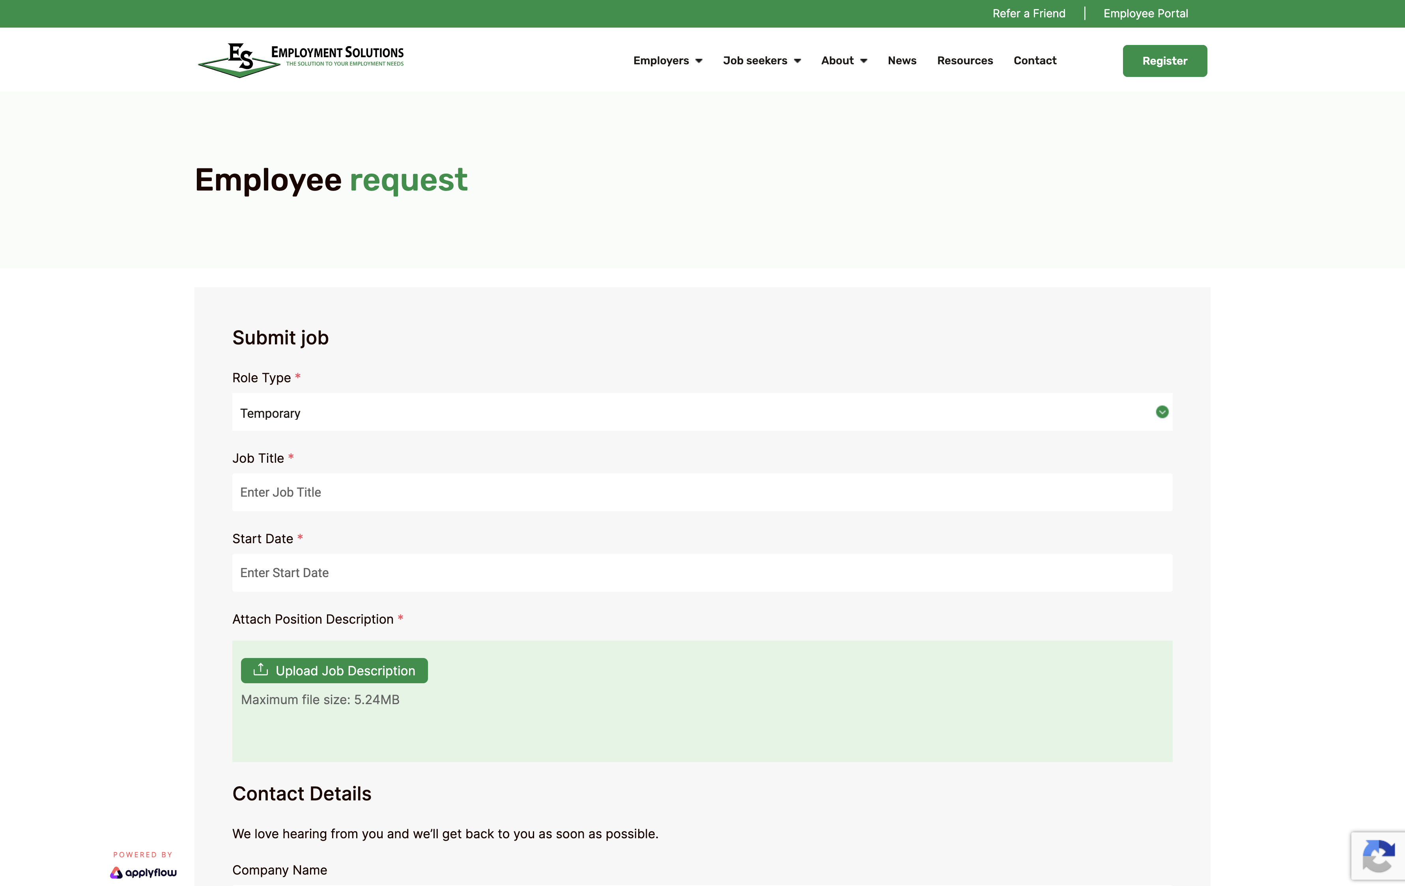Image resolution: width=1405 pixels, height=886 pixels.
Task: Expand the About dropdown arrow
Action: (863, 61)
